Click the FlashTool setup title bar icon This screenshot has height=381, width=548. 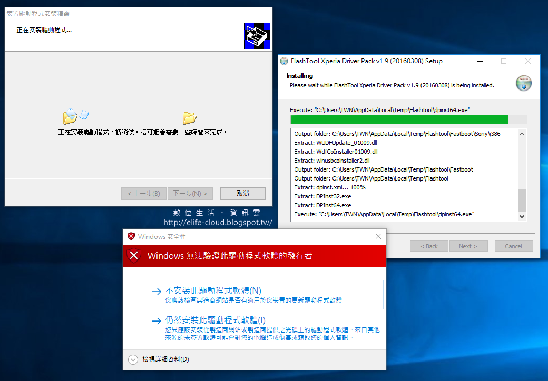tap(284, 61)
